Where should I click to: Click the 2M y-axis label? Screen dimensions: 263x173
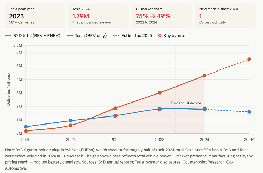pyautogui.click(x=19, y=106)
